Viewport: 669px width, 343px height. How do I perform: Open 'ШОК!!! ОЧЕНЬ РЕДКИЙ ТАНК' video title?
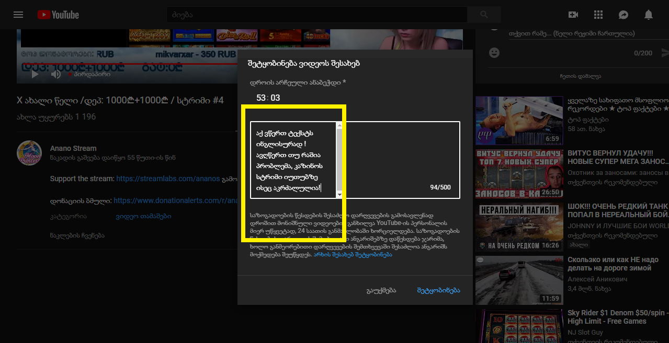pos(618,211)
